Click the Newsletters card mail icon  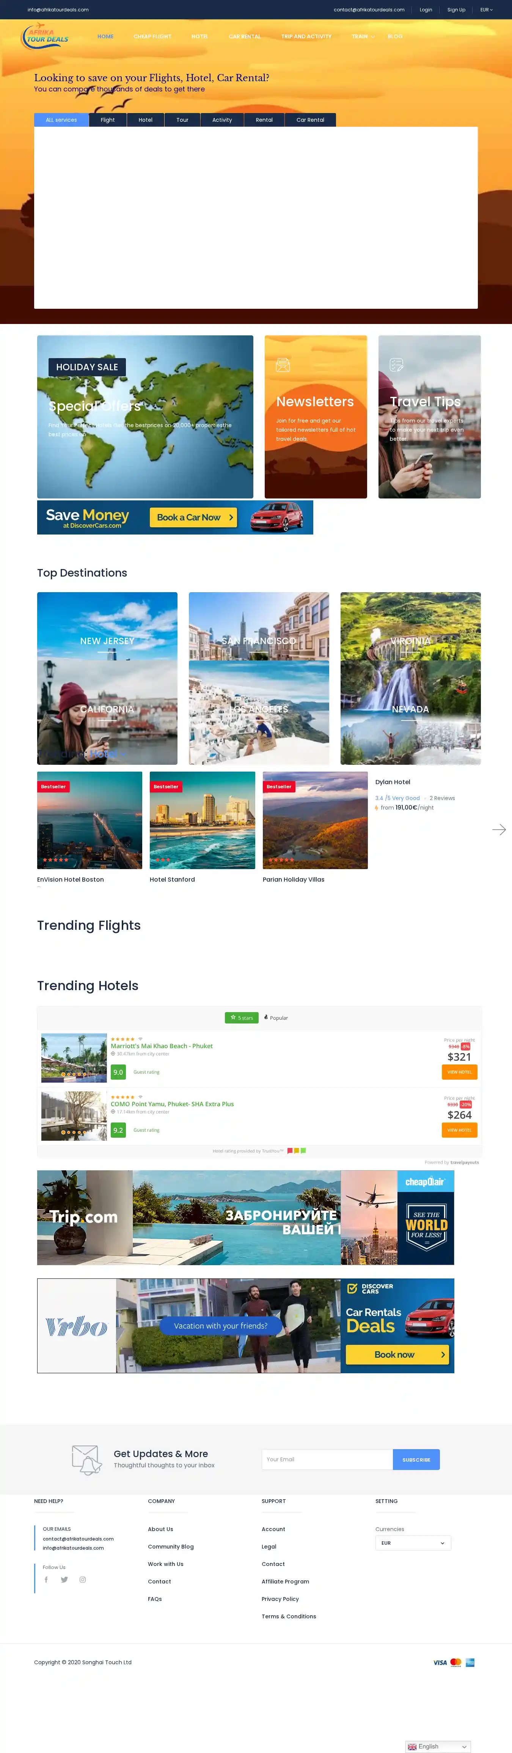283,365
